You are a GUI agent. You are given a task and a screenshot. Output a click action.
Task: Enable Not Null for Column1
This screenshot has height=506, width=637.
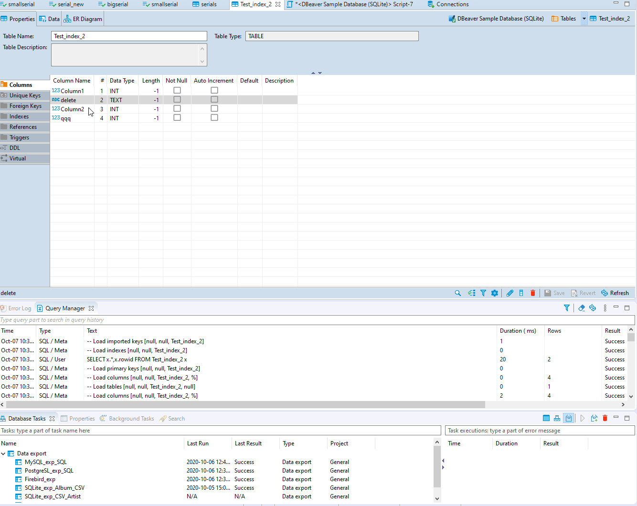click(x=177, y=90)
